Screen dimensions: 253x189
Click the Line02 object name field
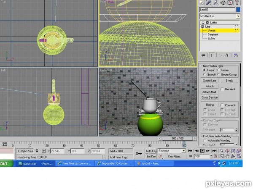pyautogui.click(x=217, y=10)
